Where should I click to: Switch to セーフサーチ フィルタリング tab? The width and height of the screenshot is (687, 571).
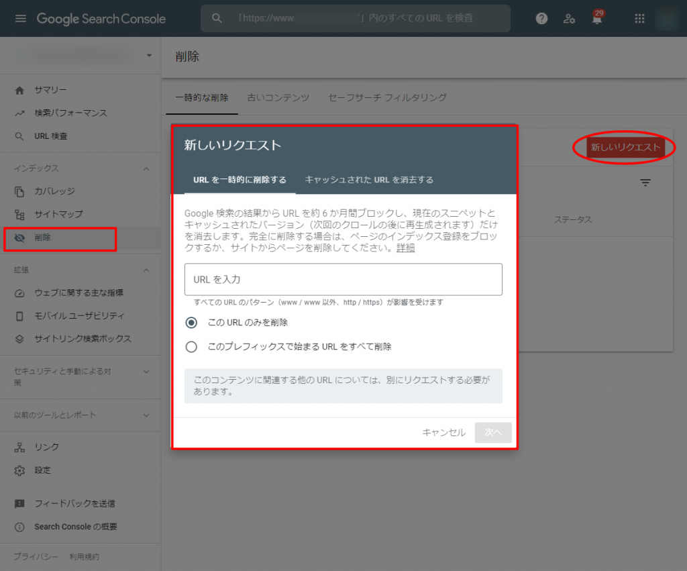click(x=387, y=98)
